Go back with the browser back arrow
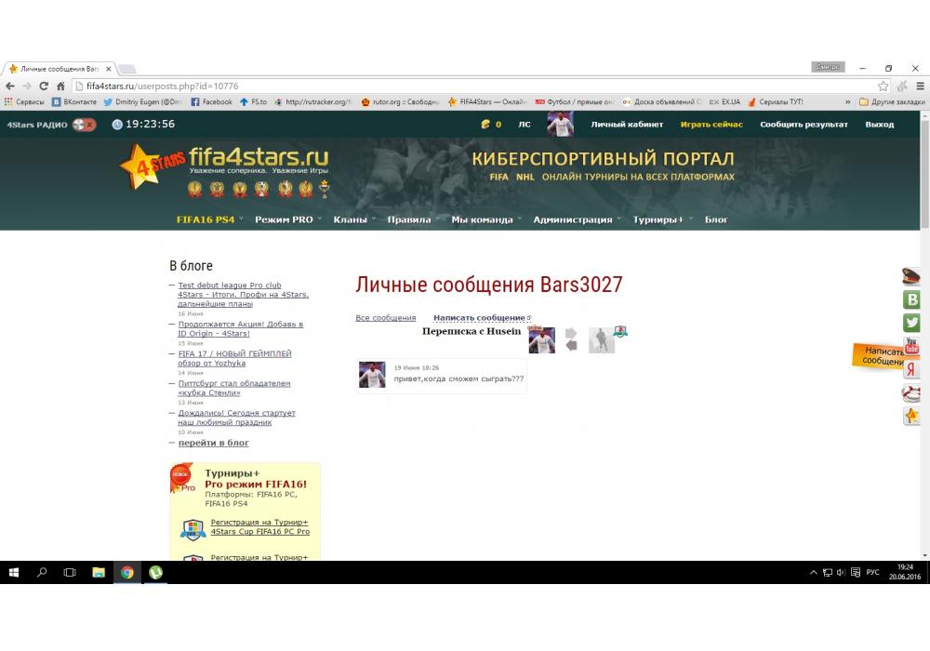This screenshot has width=930, height=651. tap(10, 86)
